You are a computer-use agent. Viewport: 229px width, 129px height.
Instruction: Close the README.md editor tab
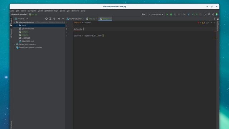point(83,19)
